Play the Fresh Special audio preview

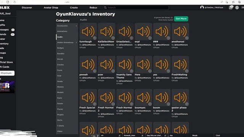(x=95, y=104)
